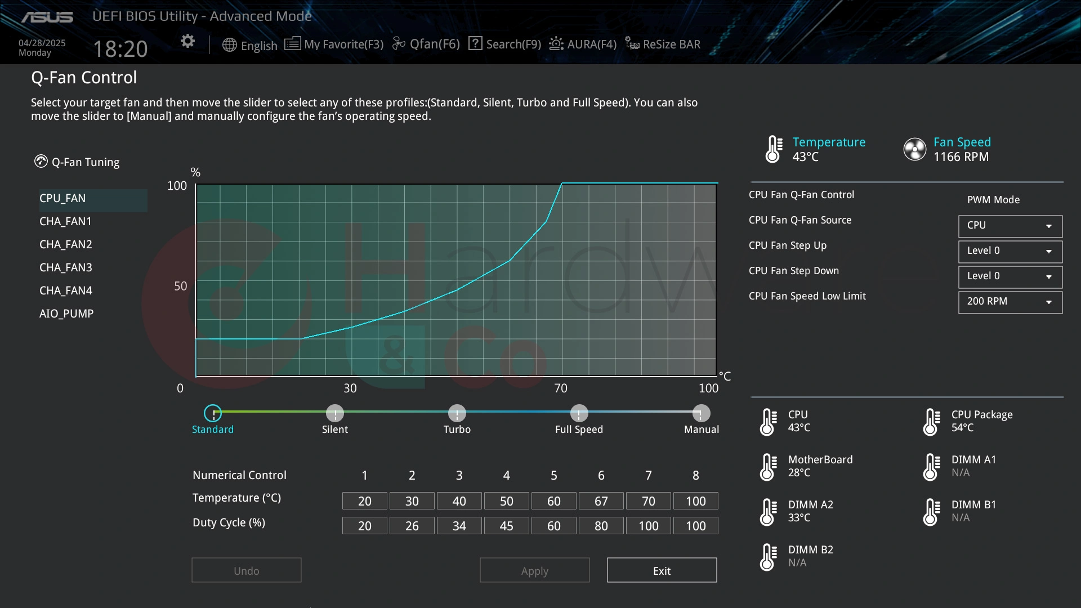Click the DIMM A2 33°C reading
1081x608 pixels.
point(799,518)
